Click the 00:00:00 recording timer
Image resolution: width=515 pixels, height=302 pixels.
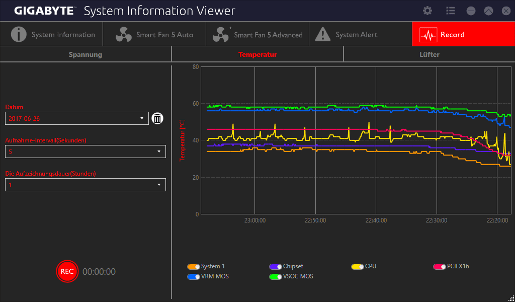(99, 272)
